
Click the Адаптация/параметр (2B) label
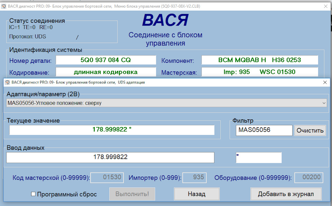pyautogui.click(x=43, y=94)
